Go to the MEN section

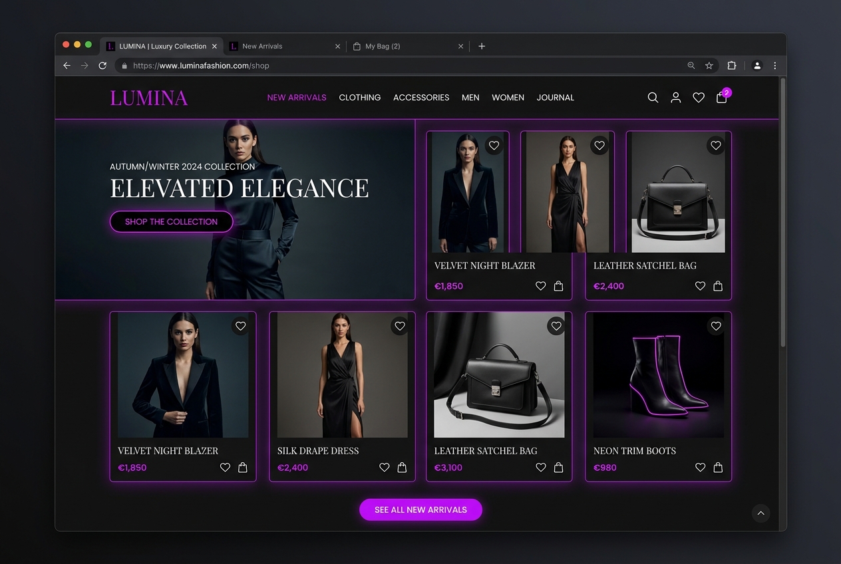tap(470, 97)
